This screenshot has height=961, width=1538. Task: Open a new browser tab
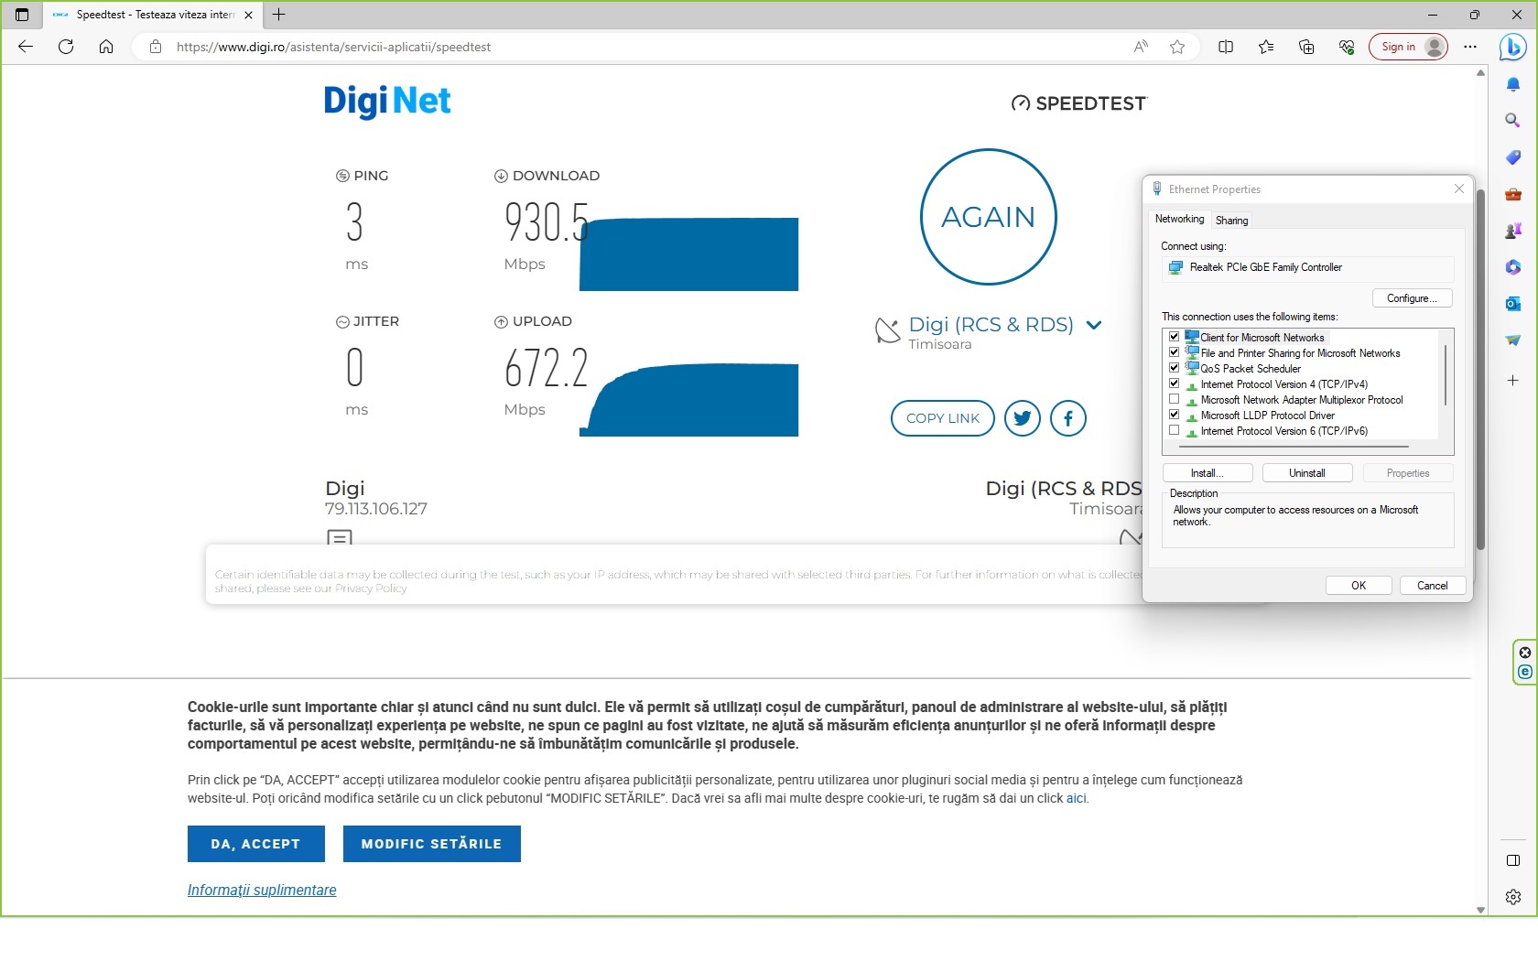(x=279, y=15)
